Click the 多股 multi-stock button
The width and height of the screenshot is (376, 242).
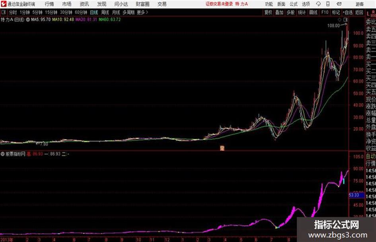pos(290,12)
